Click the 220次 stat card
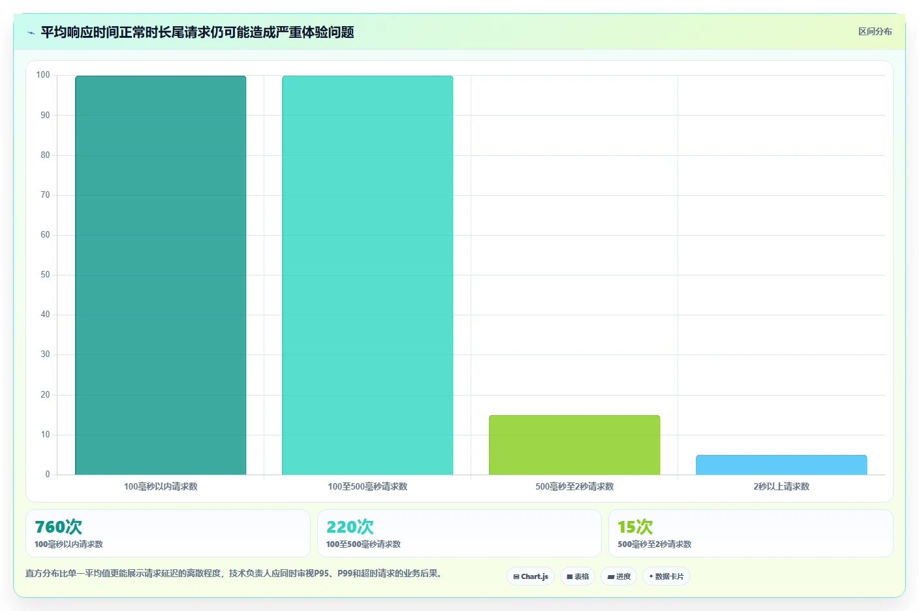This screenshot has width=919, height=611. [459, 533]
